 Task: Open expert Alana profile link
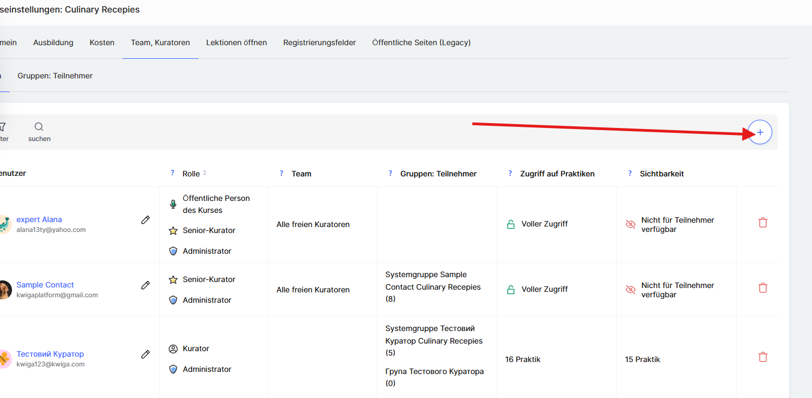[x=39, y=219]
